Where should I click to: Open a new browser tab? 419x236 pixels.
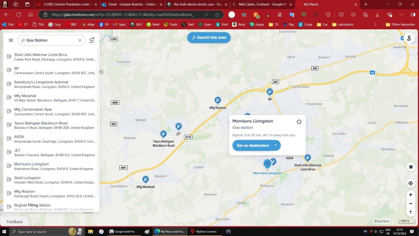point(365,4)
